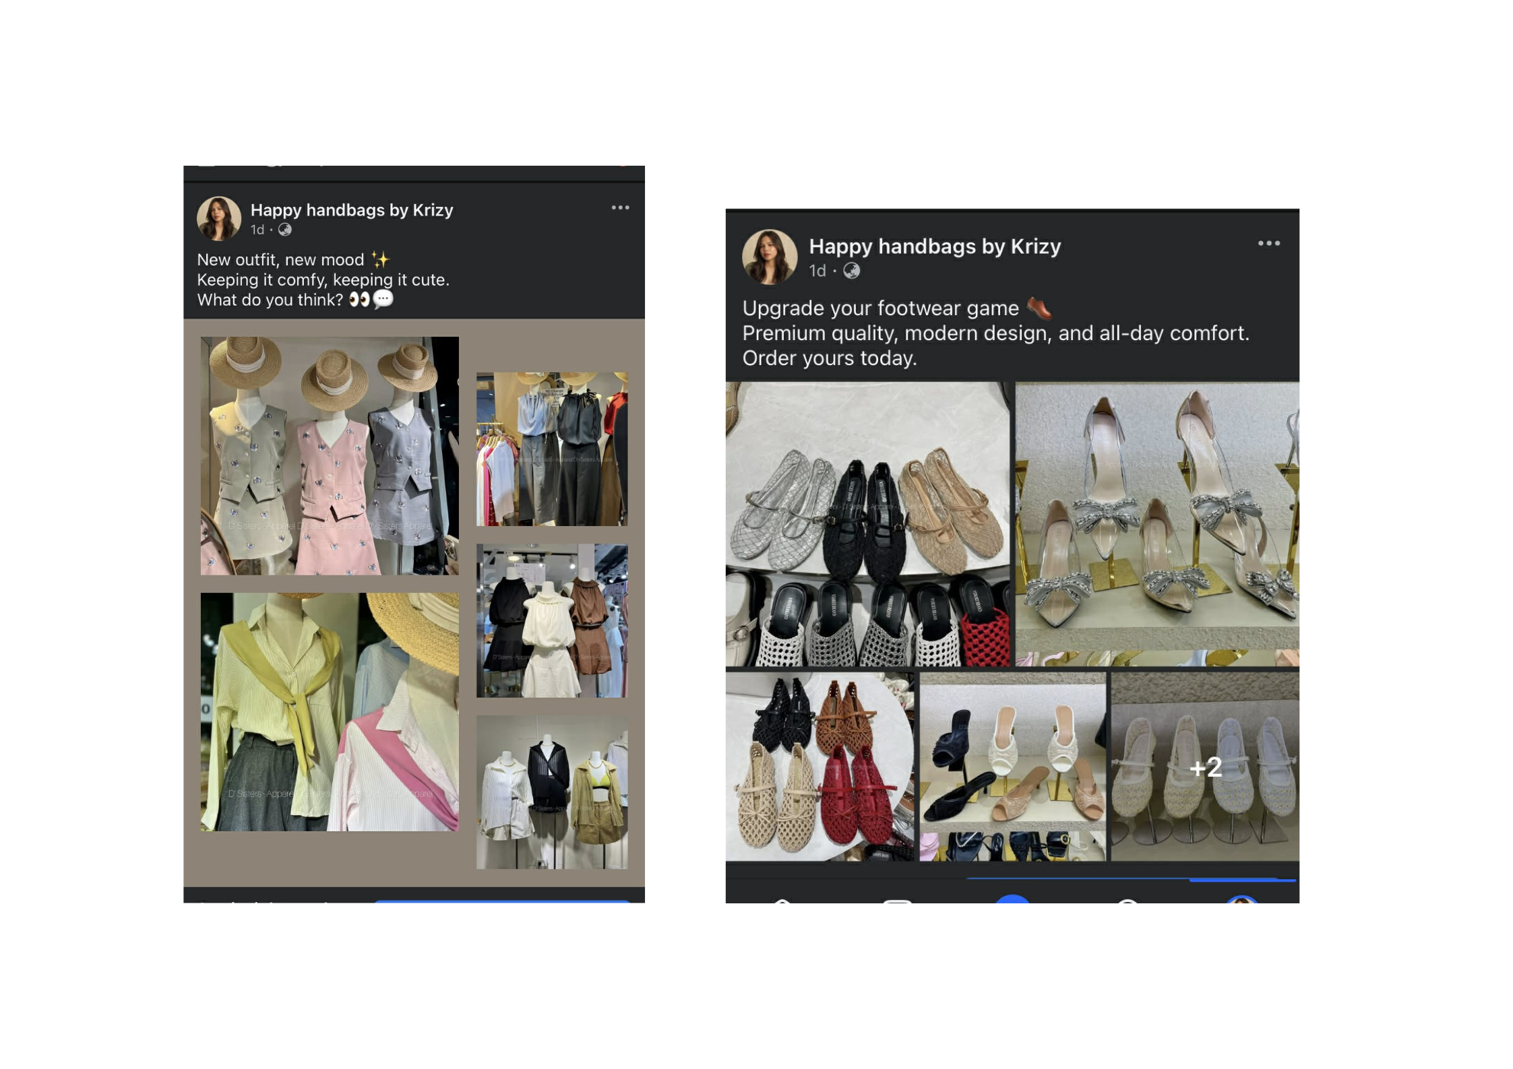This screenshot has height=1069, width=1513.
Task: Open the +2 more photos thumbnail
Action: coord(1204,767)
